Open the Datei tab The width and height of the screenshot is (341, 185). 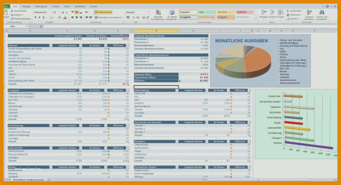6,6
